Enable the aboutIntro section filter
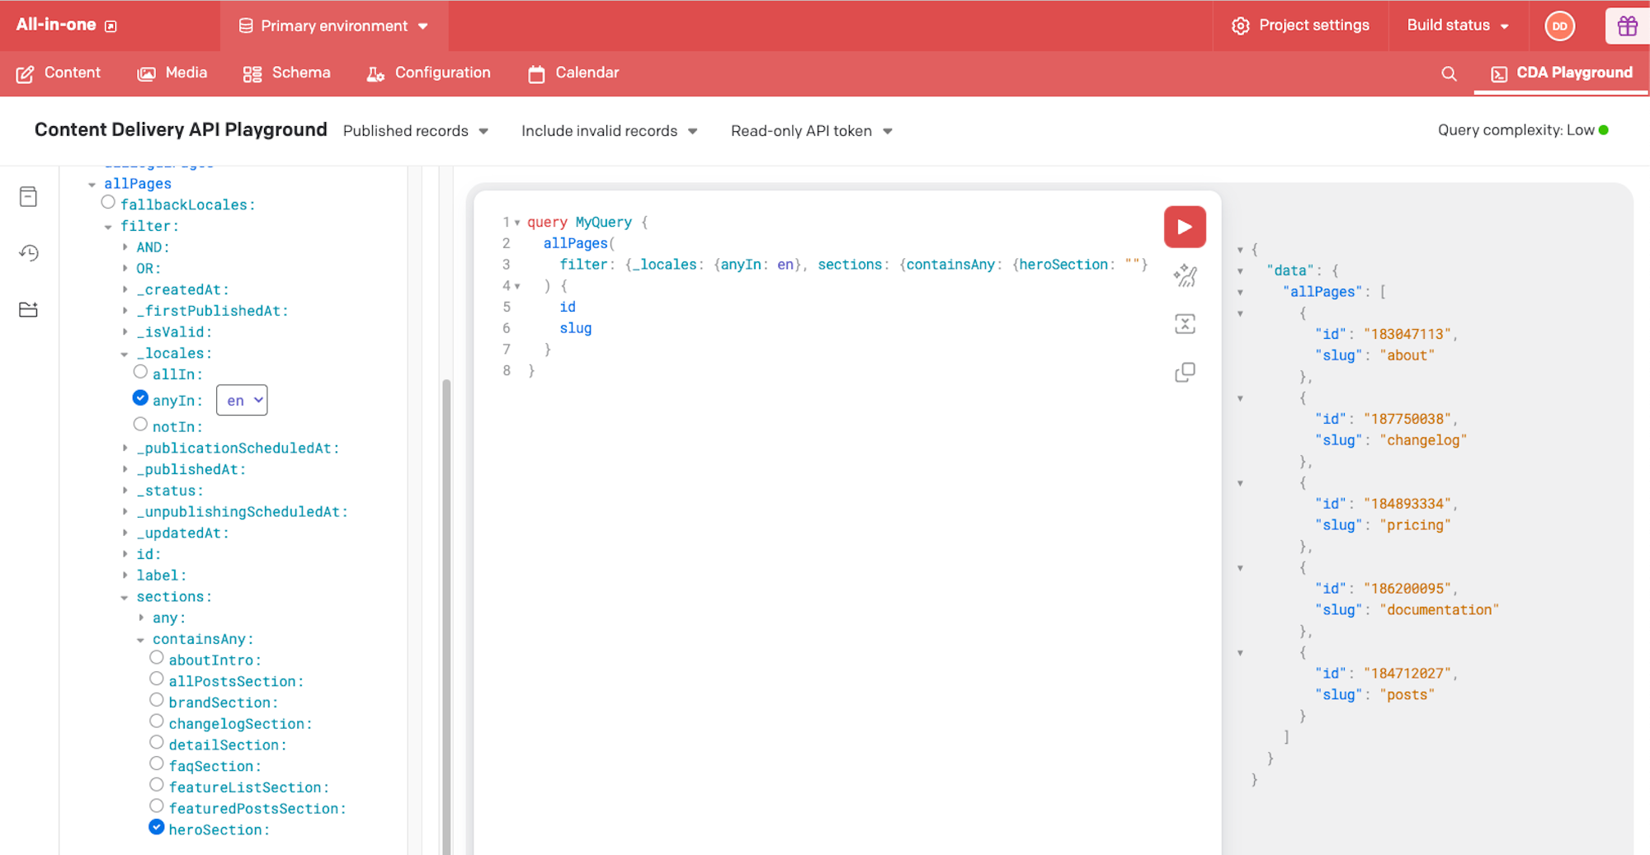Screen dimensions: 1650x855 tap(157, 658)
